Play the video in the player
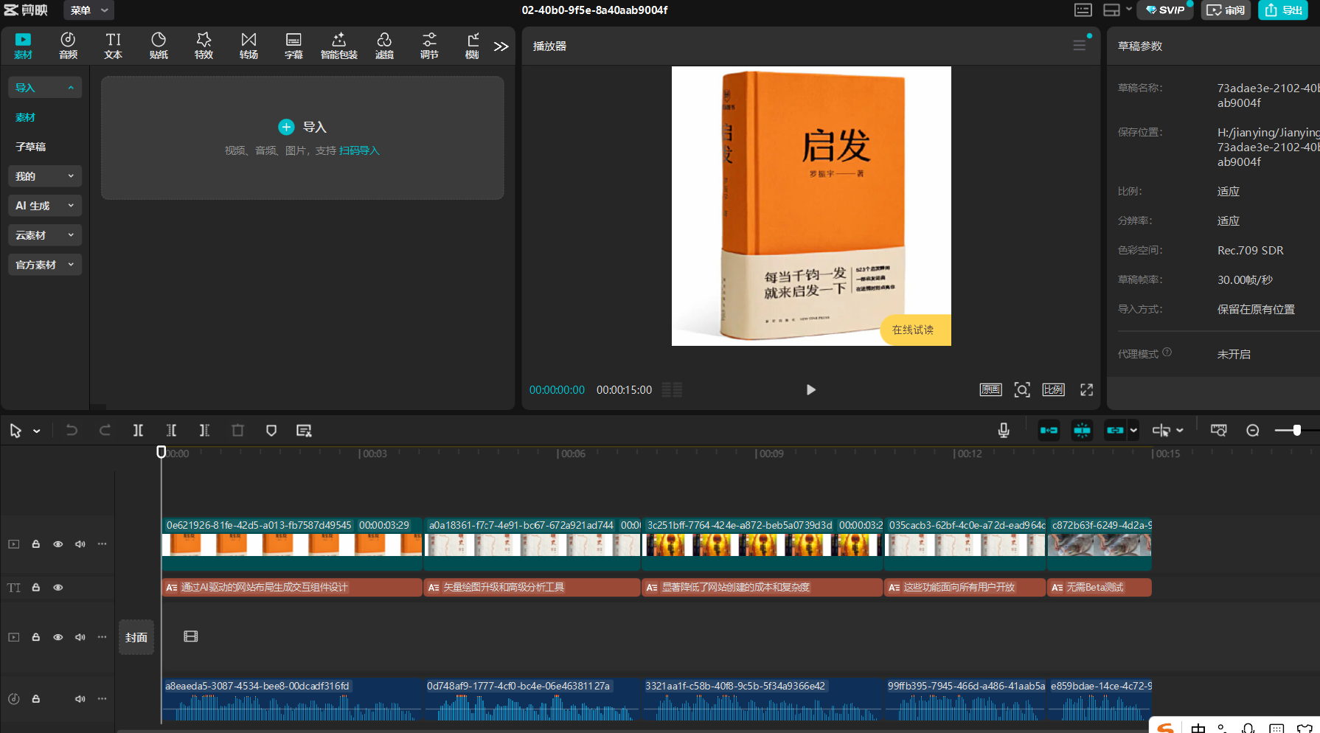1320x733 pixels. pyautogui.click(x=810, y=390)
